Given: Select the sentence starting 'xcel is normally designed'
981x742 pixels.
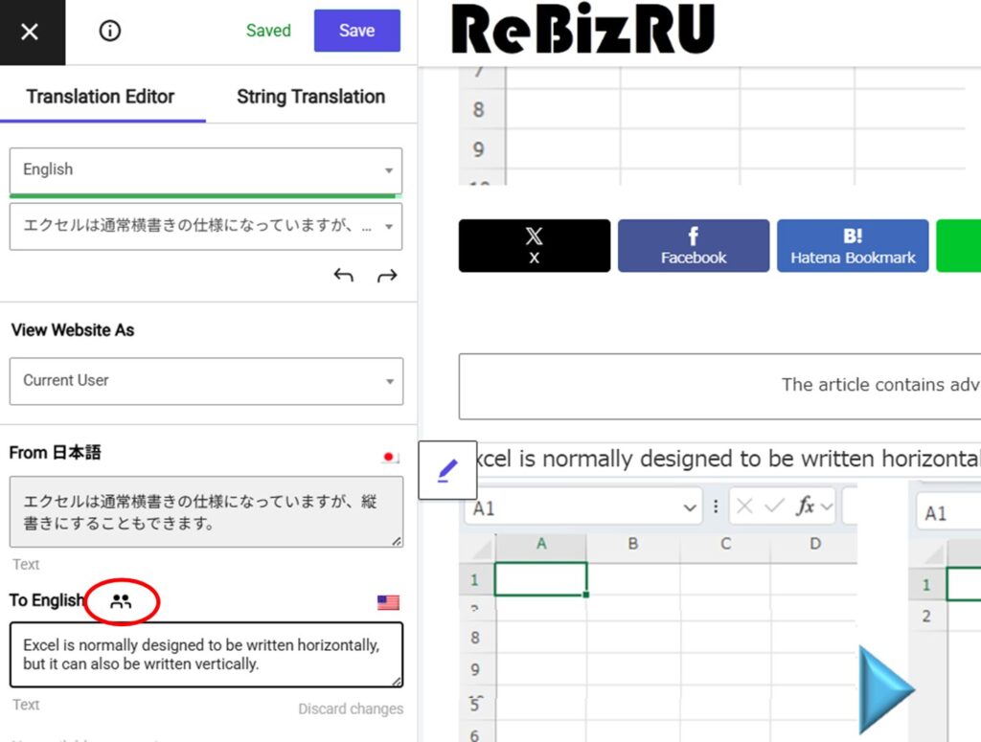Looking at the screenshot, I should point(728,459).
